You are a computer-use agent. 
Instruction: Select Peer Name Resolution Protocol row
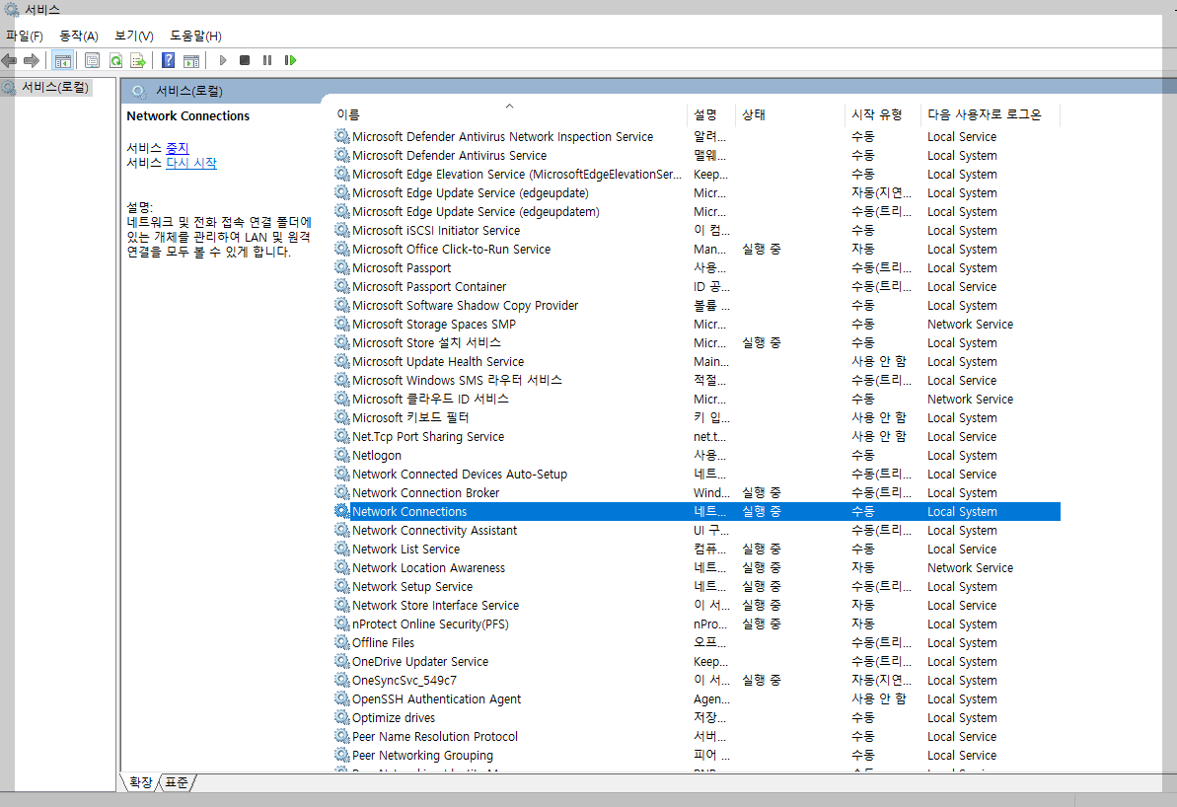[x=696, y=736]
